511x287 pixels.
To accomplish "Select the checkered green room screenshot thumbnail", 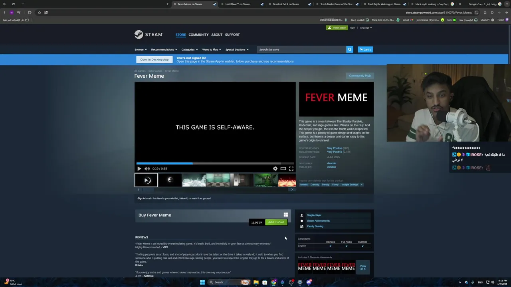I will pyautogui.click(x=218, y=180).
